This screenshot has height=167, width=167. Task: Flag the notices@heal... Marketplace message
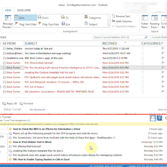pos(163,53)
